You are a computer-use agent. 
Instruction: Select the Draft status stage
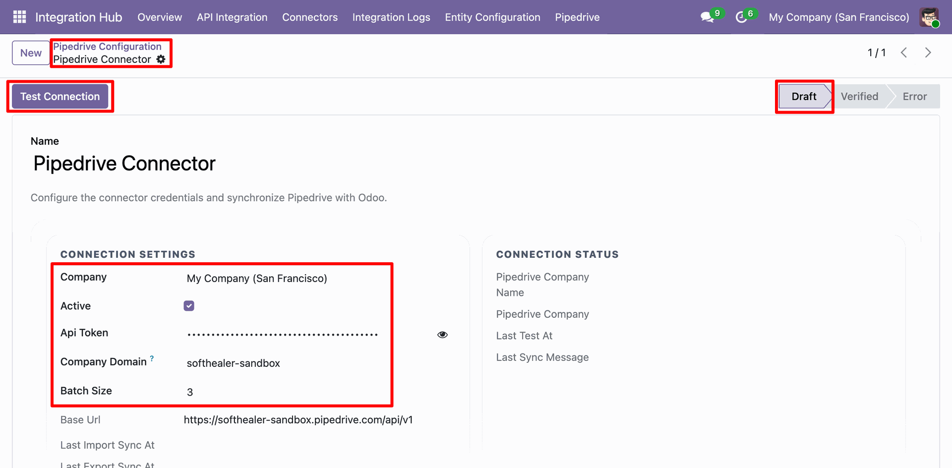point(804,96)
